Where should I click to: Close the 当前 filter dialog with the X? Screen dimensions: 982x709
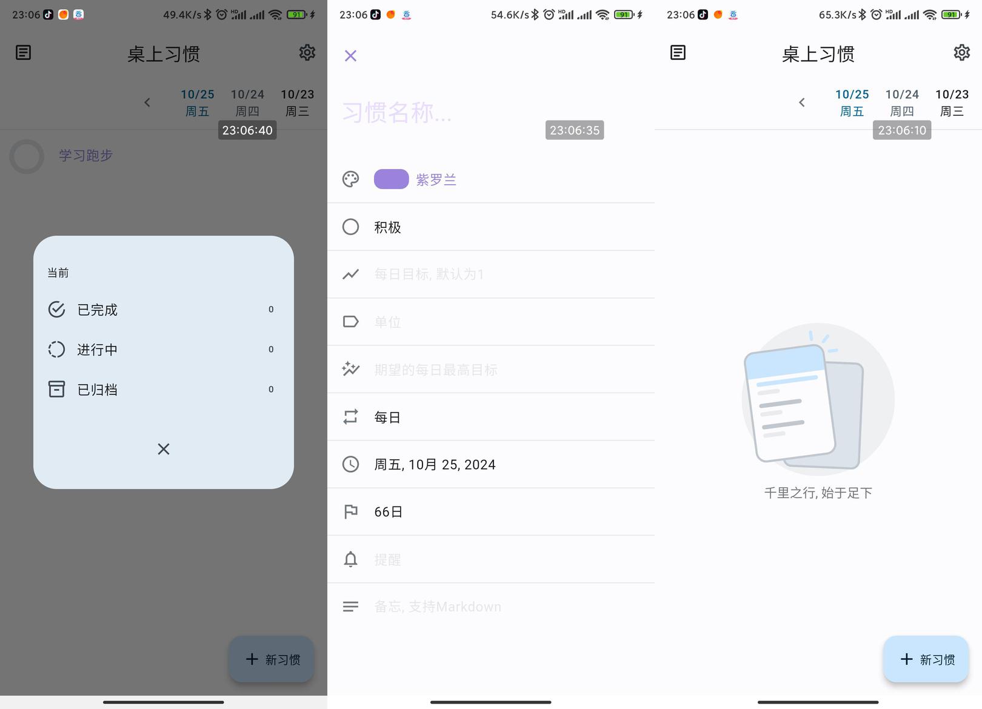point(164,449)
